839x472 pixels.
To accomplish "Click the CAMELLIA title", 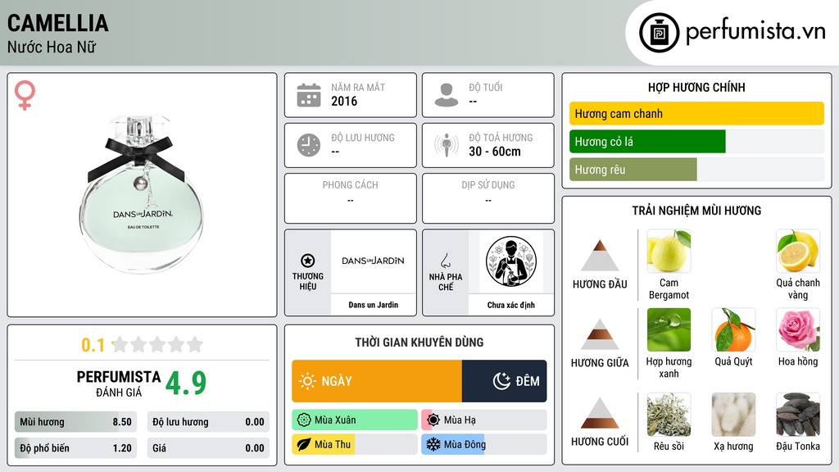I will pos(58,23).
